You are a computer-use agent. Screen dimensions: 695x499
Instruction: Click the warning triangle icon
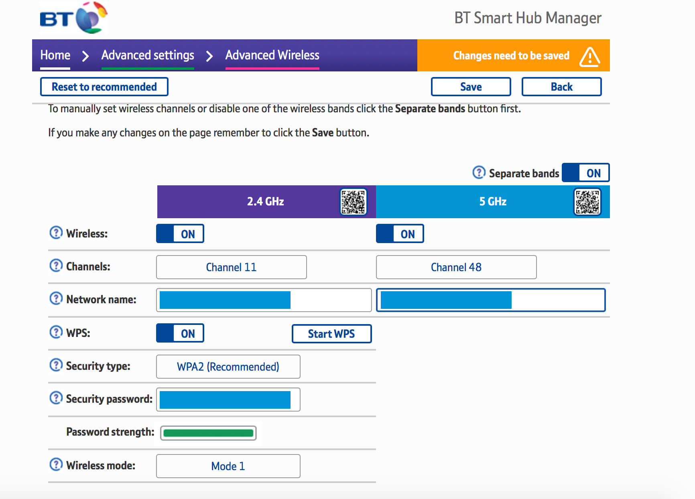[589, 56]
